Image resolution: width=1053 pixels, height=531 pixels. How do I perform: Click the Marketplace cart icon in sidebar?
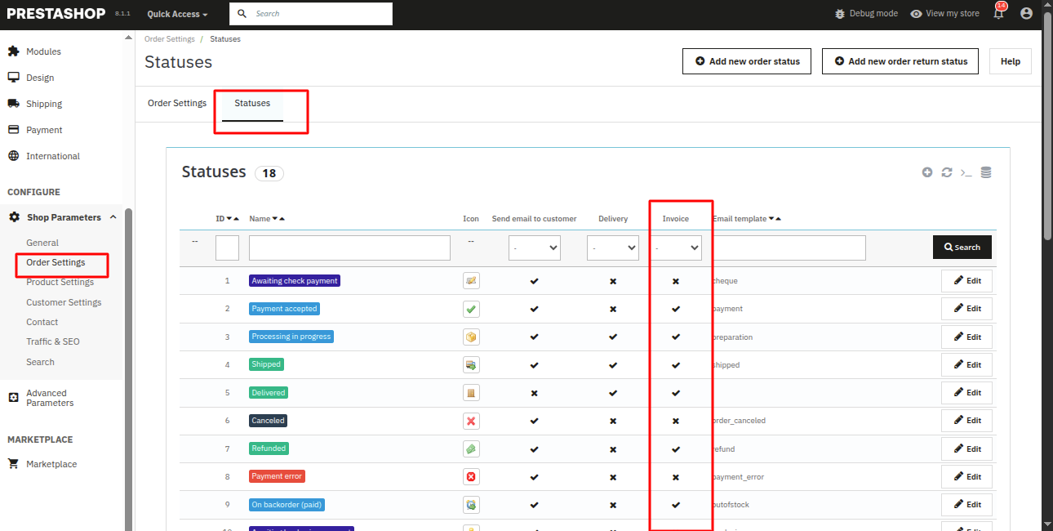pyautogui.click(x=13, y=464)
